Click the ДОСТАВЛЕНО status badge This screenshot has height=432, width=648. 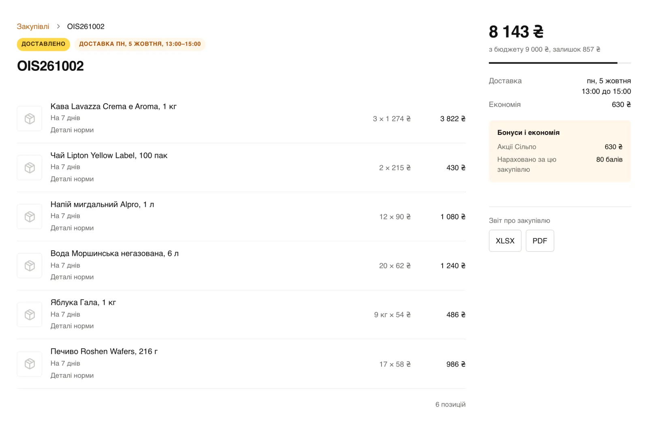pyautogui.click(x=43, y=44)
